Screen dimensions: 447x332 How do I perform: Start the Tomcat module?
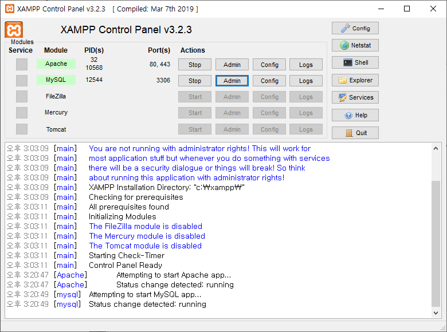195,129
